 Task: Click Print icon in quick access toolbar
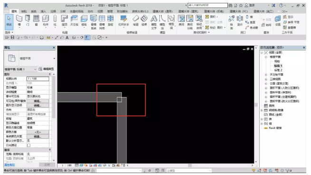42,38
